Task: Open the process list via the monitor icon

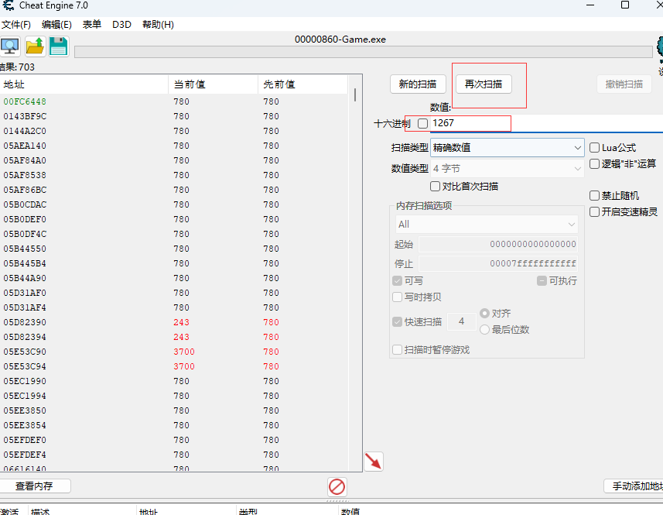Action: [10, 46]
